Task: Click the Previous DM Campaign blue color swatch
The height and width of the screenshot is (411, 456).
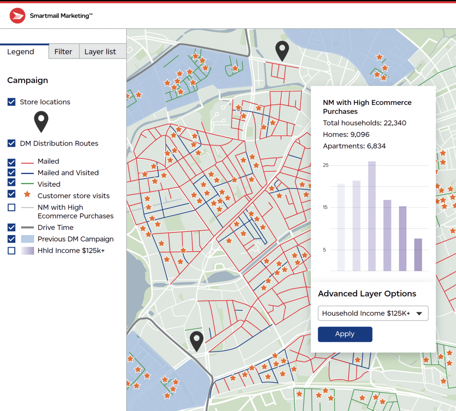Action: point(27,239)
